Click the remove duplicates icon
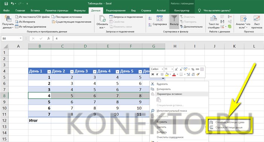Screen dimensions: 264x142 [x=223, y=22]
